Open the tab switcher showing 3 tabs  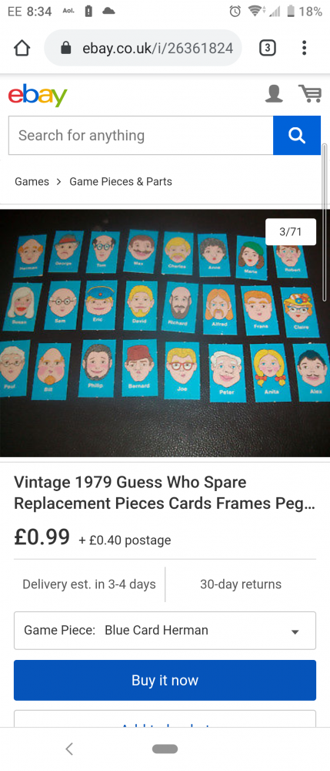[x=267, y=48]
